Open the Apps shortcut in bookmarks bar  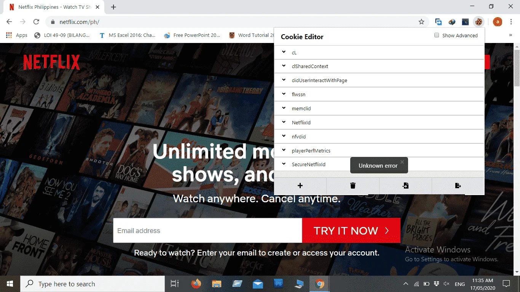point(17,35)
